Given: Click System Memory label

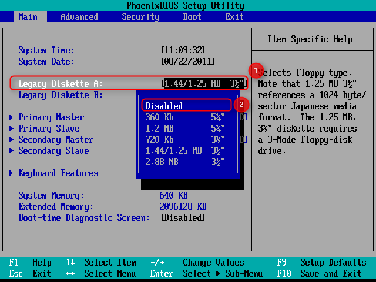Looking at the screenshot, I should coord(51,196).
